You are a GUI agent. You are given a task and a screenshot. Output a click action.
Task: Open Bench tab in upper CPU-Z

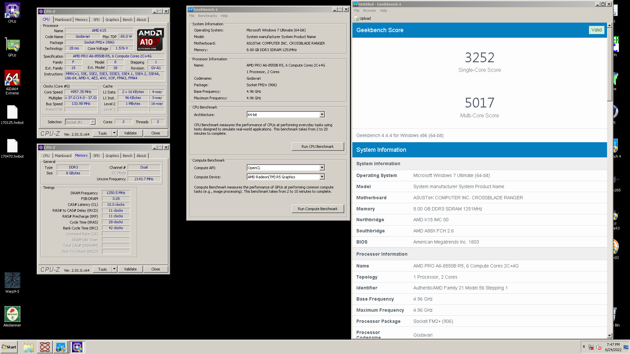point(128,20)
